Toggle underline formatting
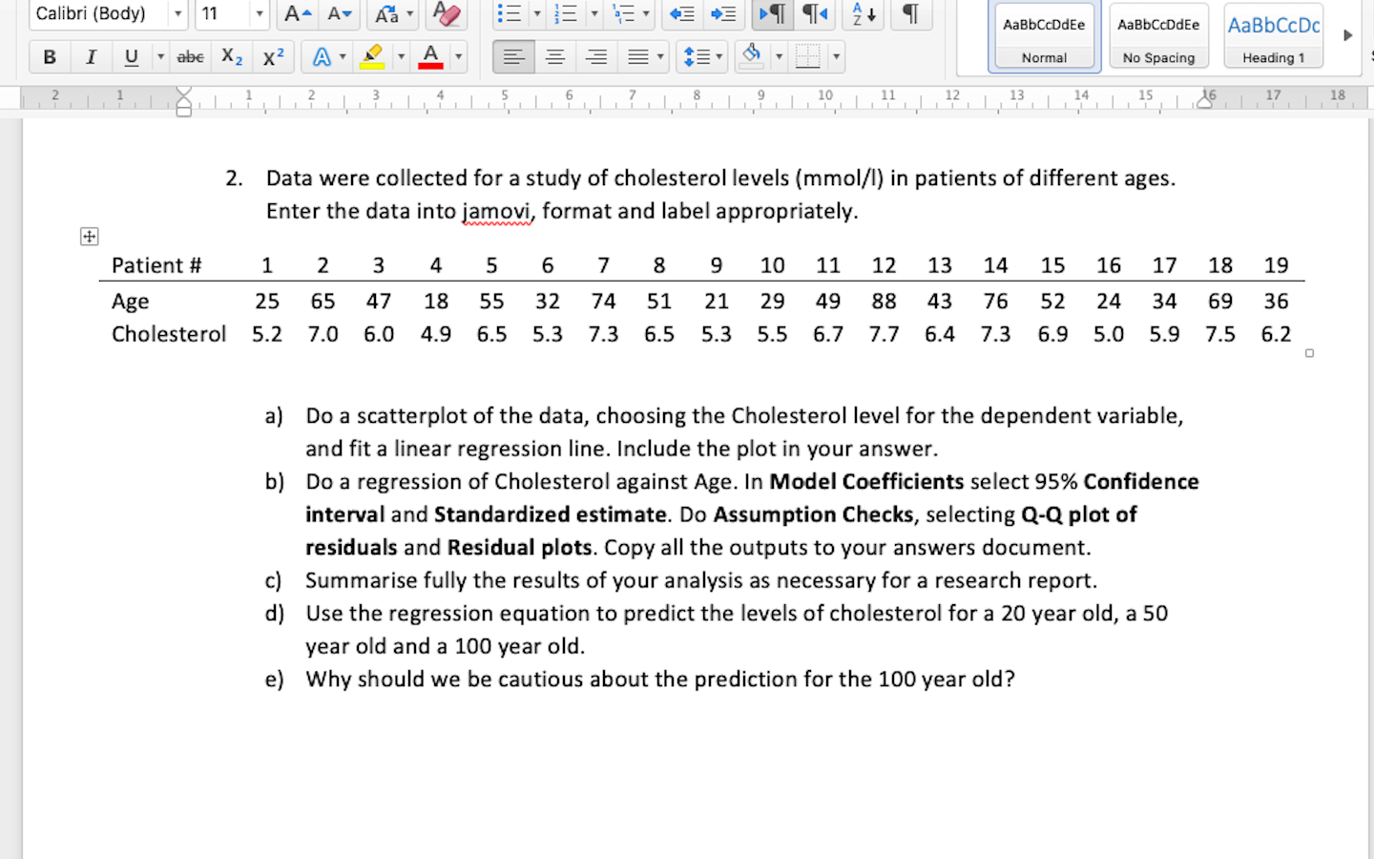Image resolution: width=1374 pixels, height=859 pixels. (132, 57)
